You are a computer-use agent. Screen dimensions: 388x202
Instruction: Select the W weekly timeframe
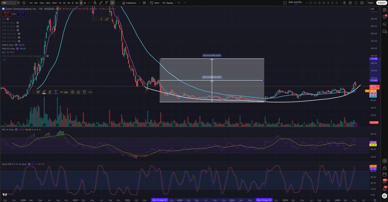pos(81,3)
